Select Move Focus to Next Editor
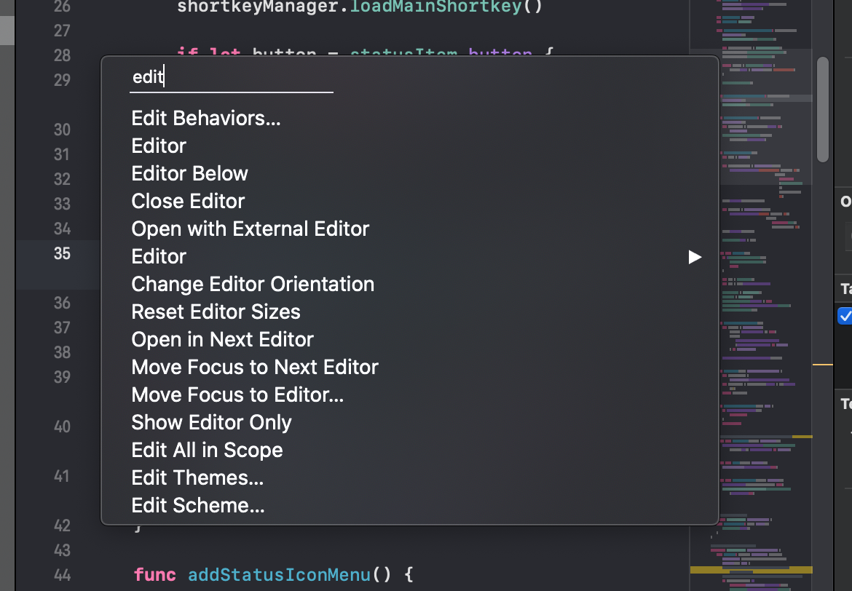 tap(255, 367)
